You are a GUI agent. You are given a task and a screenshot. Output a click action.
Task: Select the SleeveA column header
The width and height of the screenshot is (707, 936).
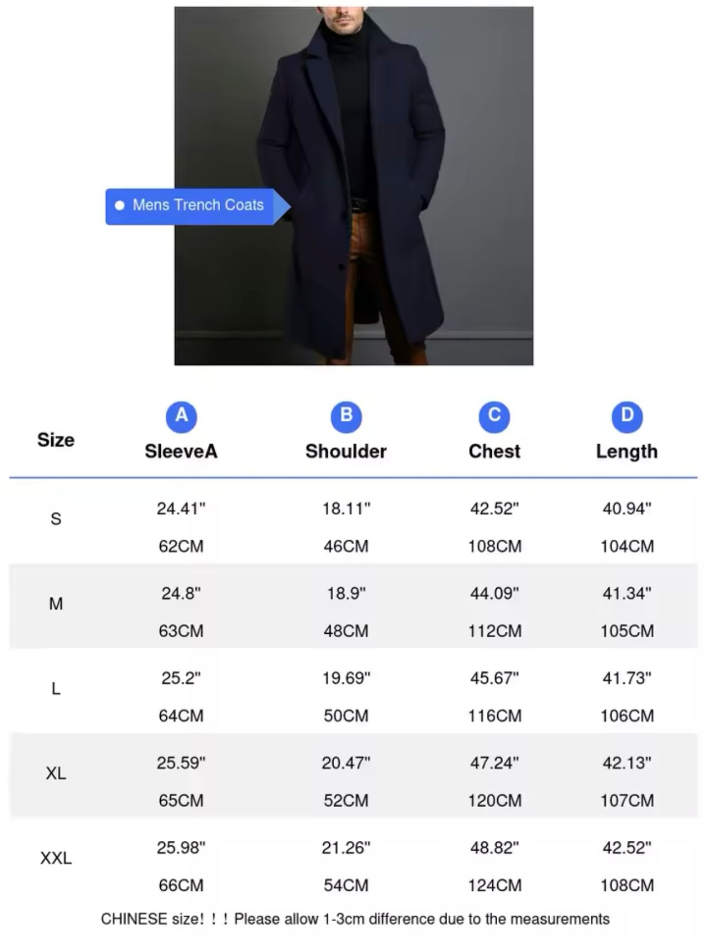coord(181,451)
